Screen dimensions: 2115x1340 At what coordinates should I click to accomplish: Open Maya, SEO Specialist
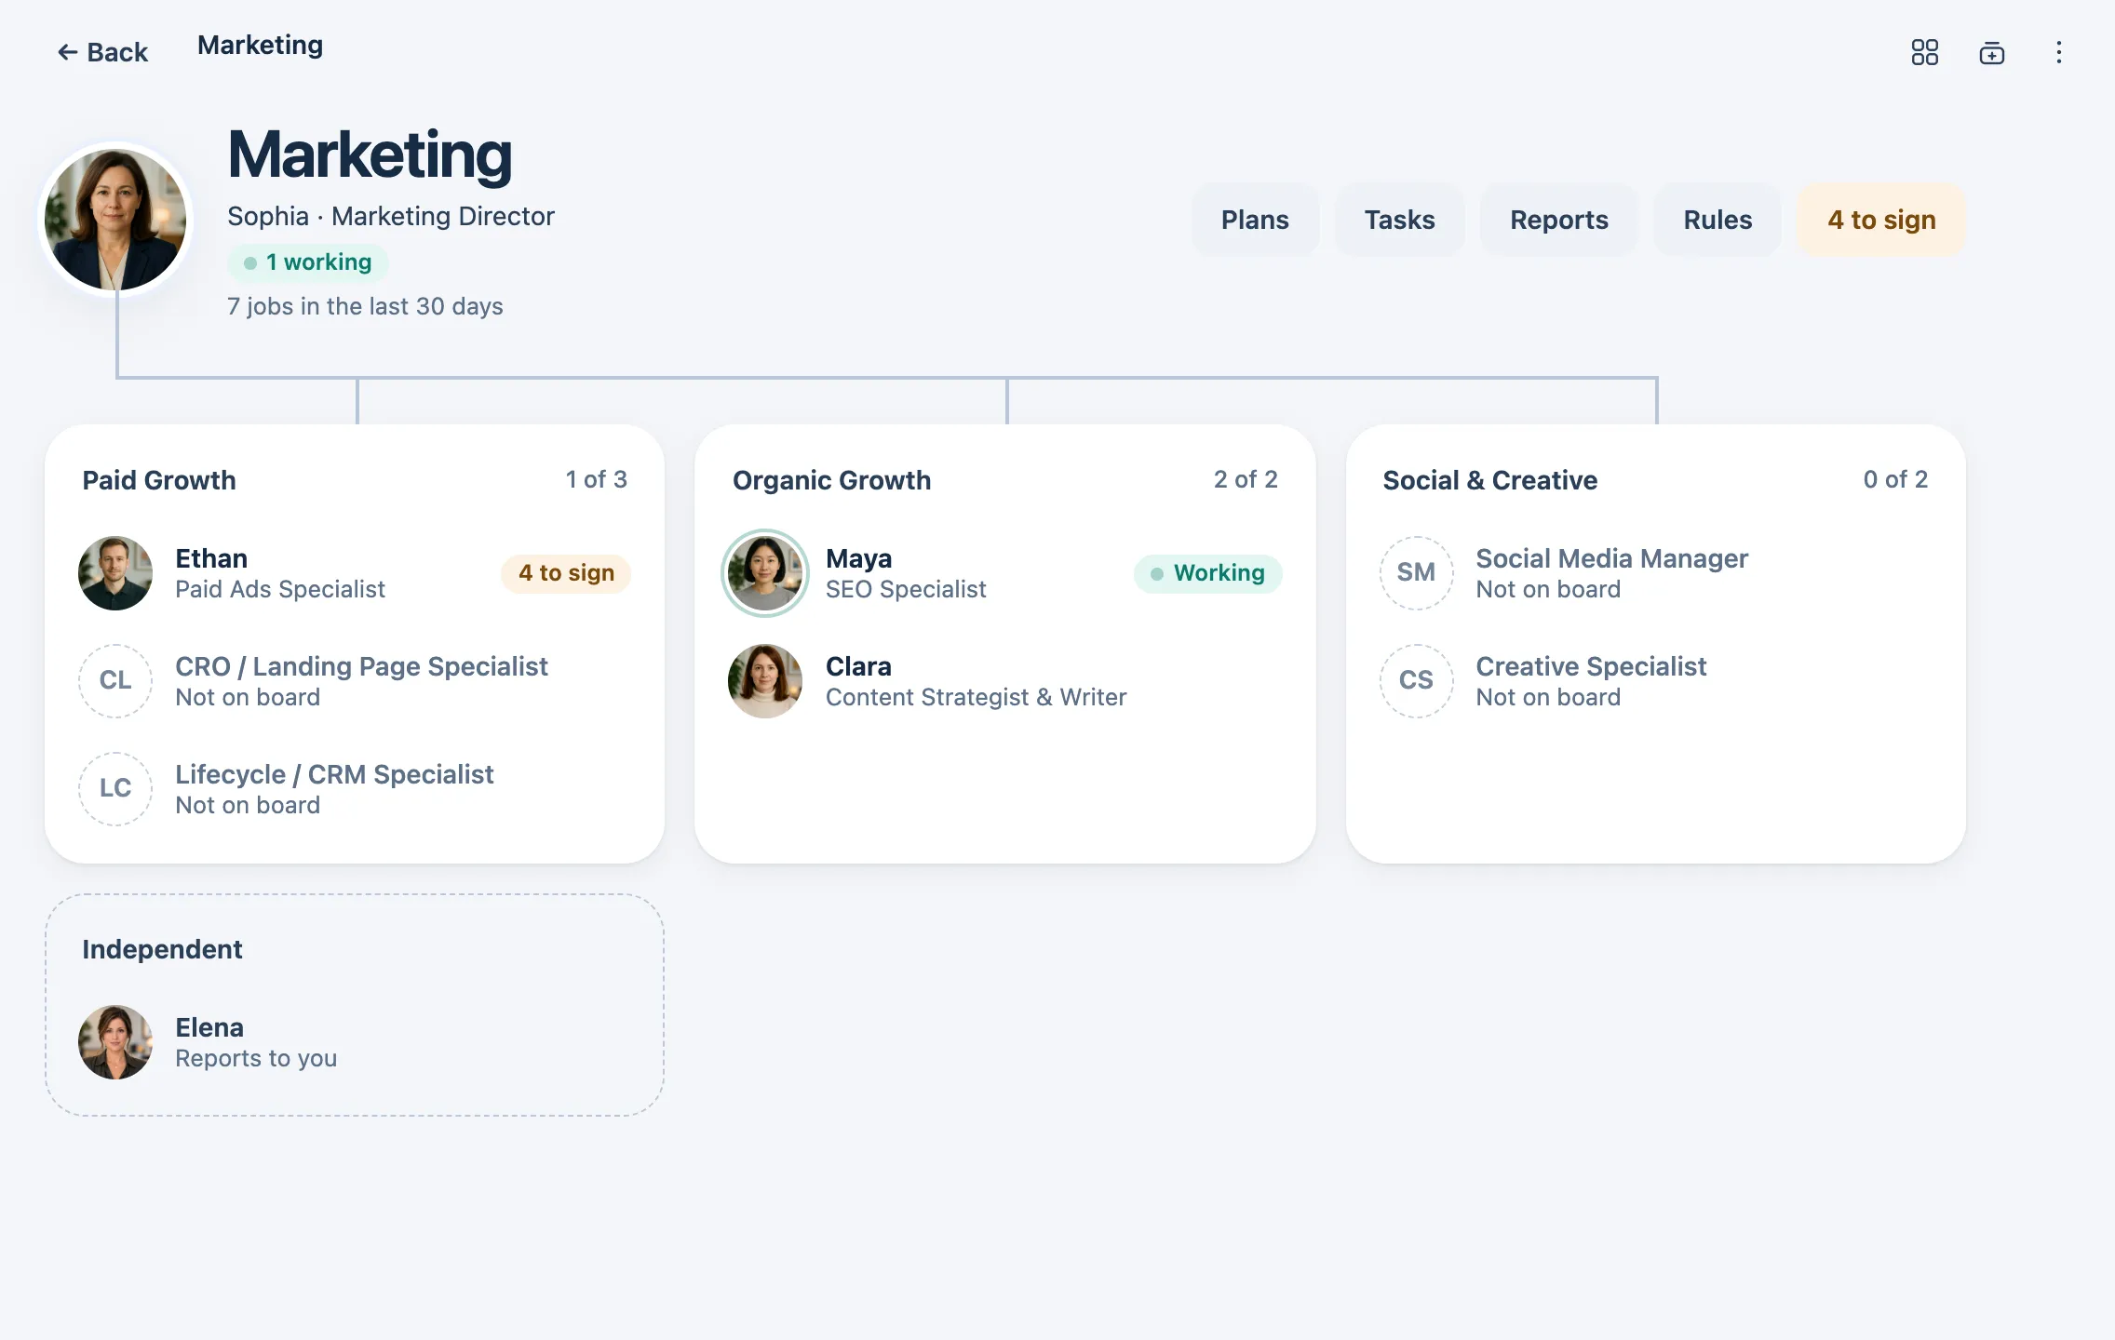point(1004,573)
